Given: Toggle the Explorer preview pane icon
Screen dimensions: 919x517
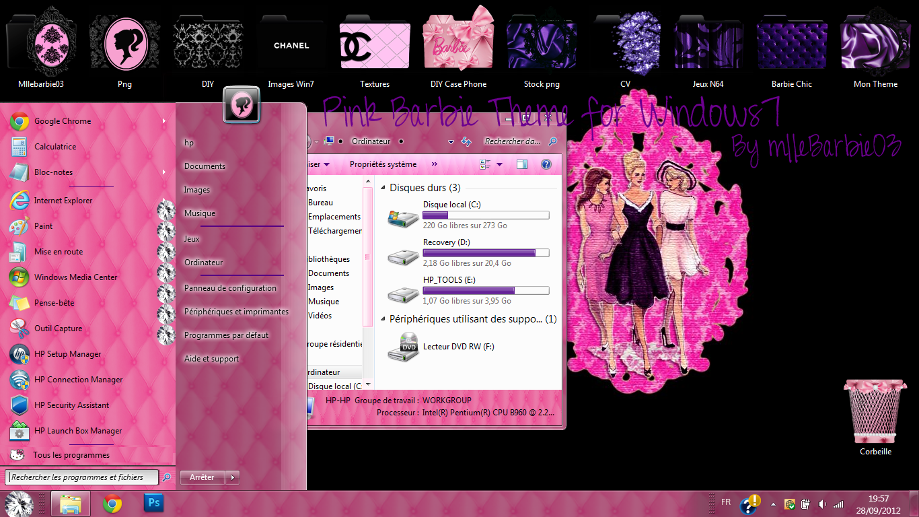Looking at the screenshot, I should point(522,164).
